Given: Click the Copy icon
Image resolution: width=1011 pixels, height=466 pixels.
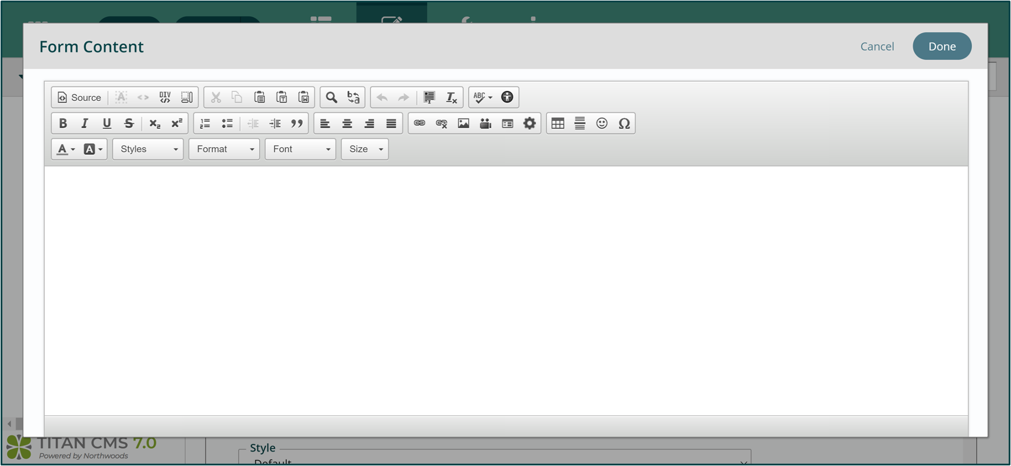Looking at the screenshot, I should [x=237, y=97].
